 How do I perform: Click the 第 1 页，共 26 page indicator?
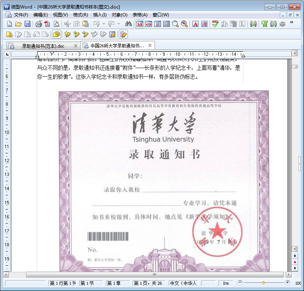[x=149, y=283]
